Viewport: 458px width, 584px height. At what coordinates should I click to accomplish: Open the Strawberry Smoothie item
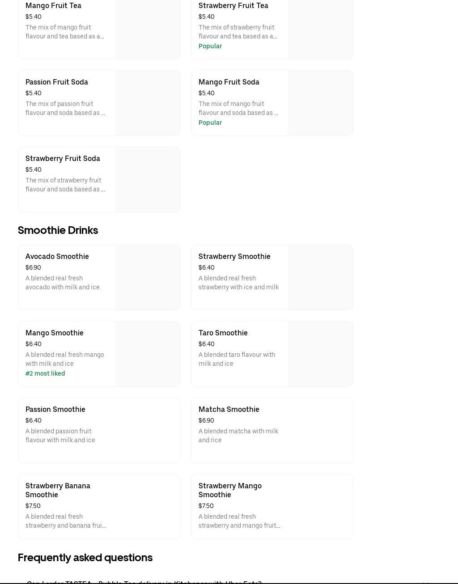pos(234,257)
